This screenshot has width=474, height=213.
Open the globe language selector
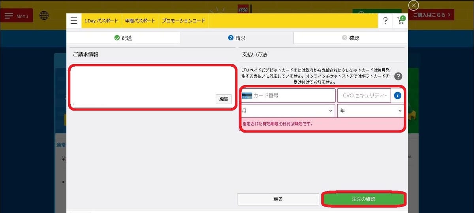(x=44, y=16)
